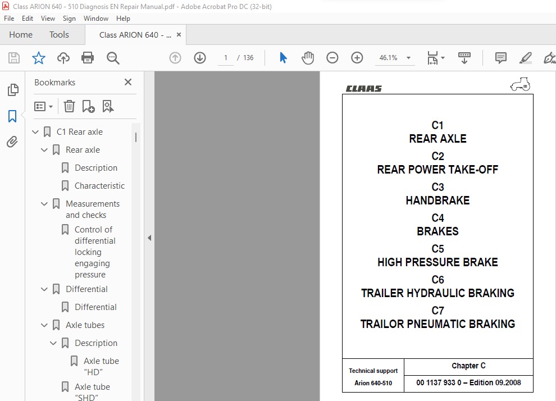Screen dimensions: 556x401
Task: Collapse the Differential parent bookmark
Action: pos(44,289)
